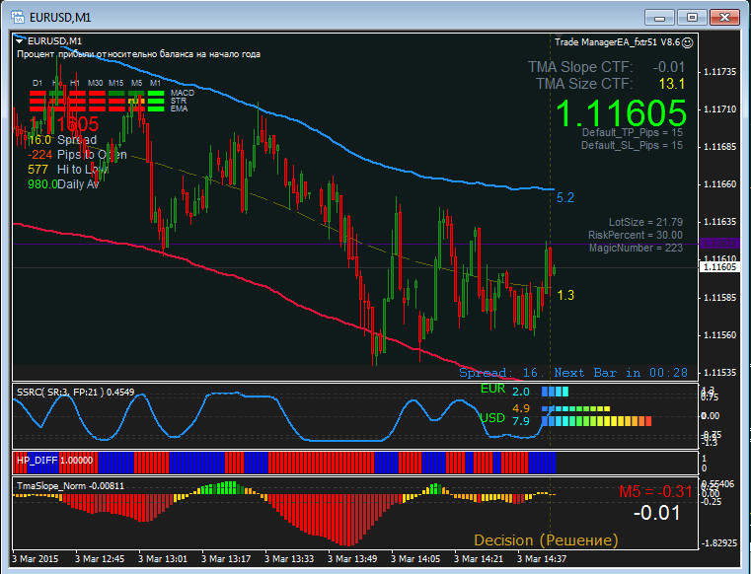Click the 3 Mar 13:49 time axis label

(352, 558)
